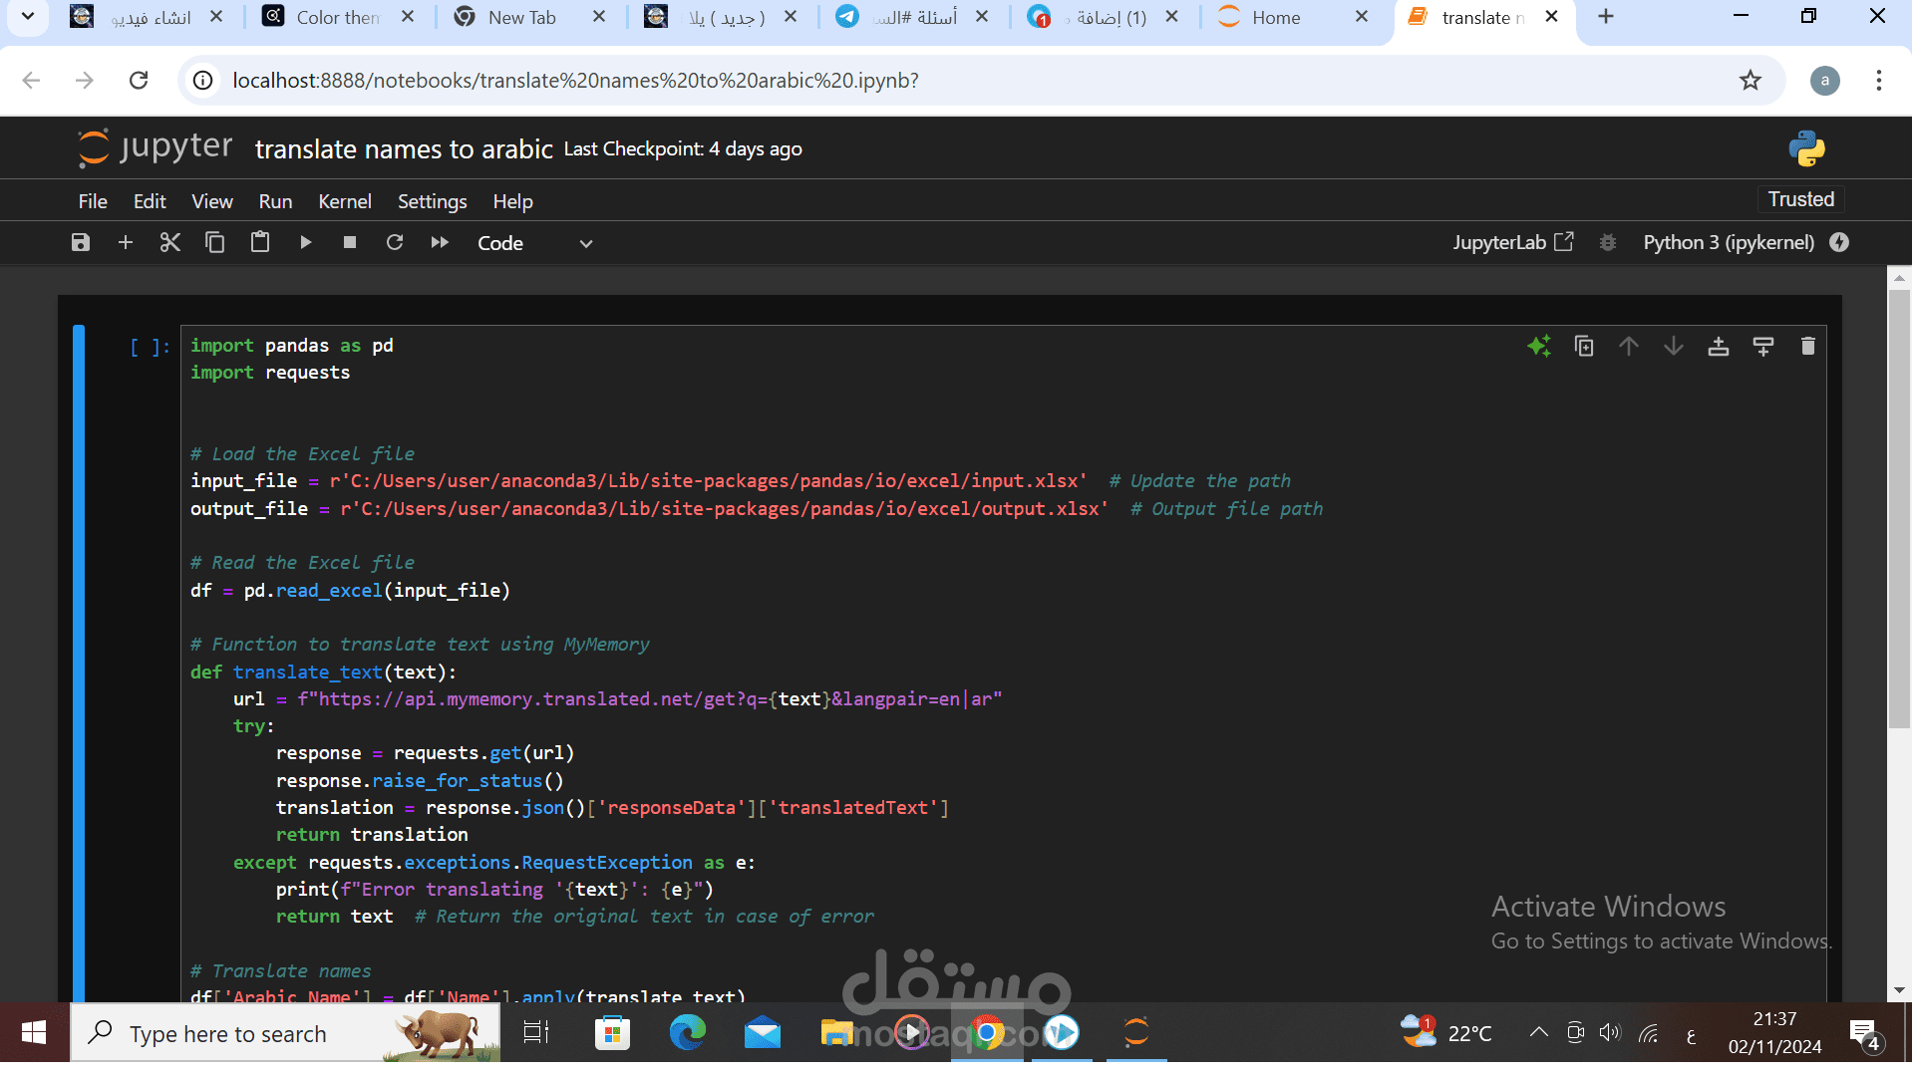Image resolution: width=1914 pixels, height=1076 pixels.
Task: Cut the selected cell using the scissors icon
Action: point(170,243)
